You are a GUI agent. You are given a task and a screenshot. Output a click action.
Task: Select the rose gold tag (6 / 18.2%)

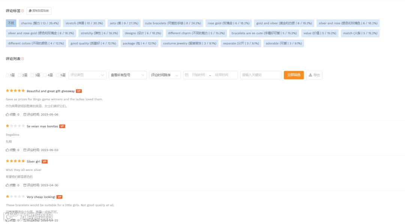(229, 23)
